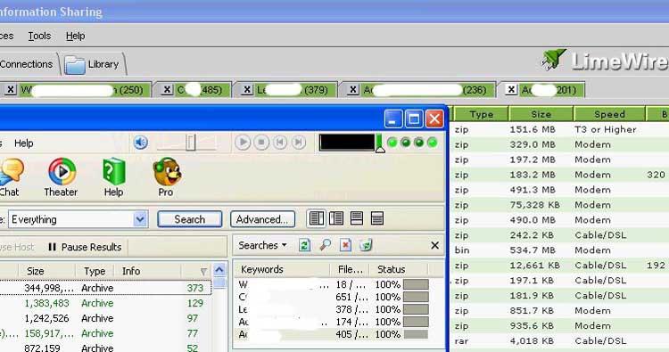The width and height of the screenshot is (669, 352).
Task: Refresh searches using green arrows icon
Action: pos(304,245)
